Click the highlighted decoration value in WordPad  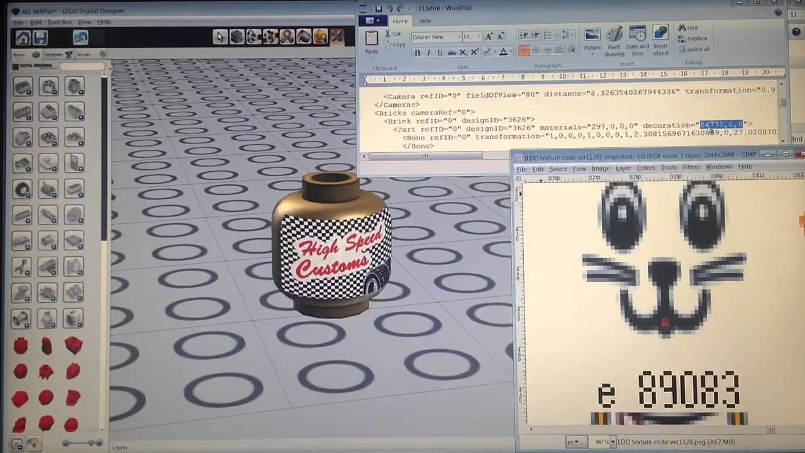click(721, 125)
